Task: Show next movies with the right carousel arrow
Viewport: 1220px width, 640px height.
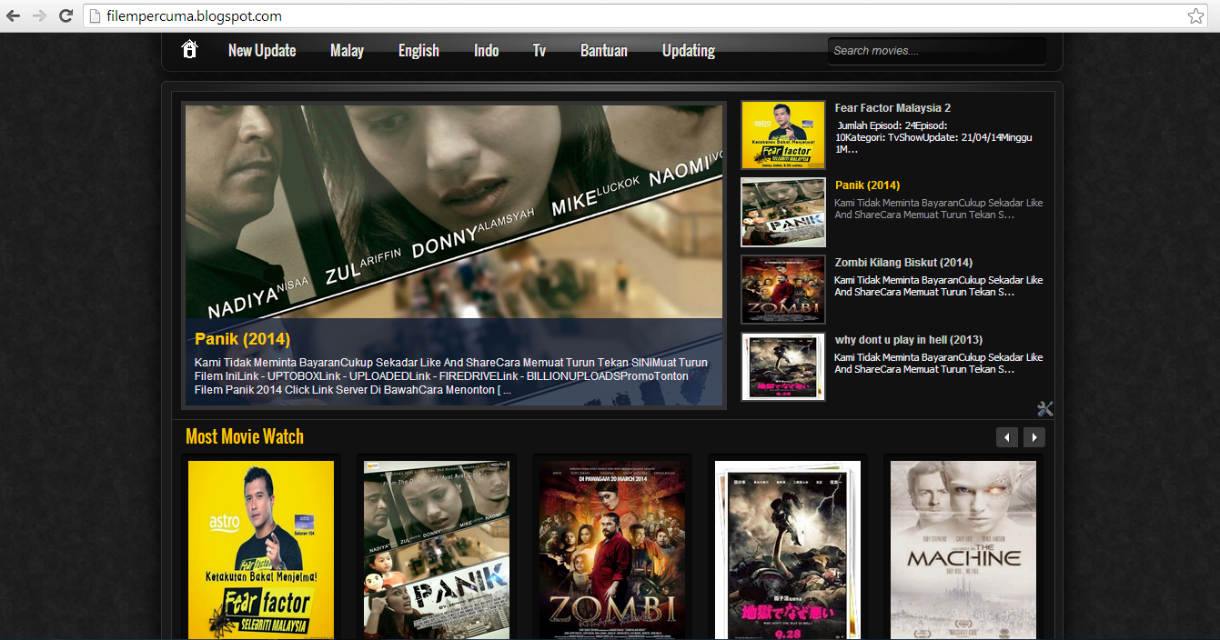Action: point(1034,437)
